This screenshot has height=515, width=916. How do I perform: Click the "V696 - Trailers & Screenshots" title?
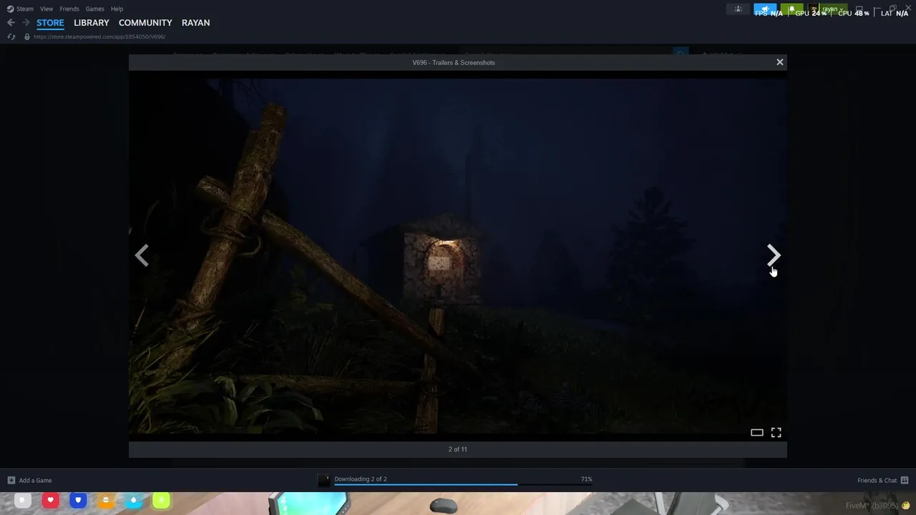(454, 62)
